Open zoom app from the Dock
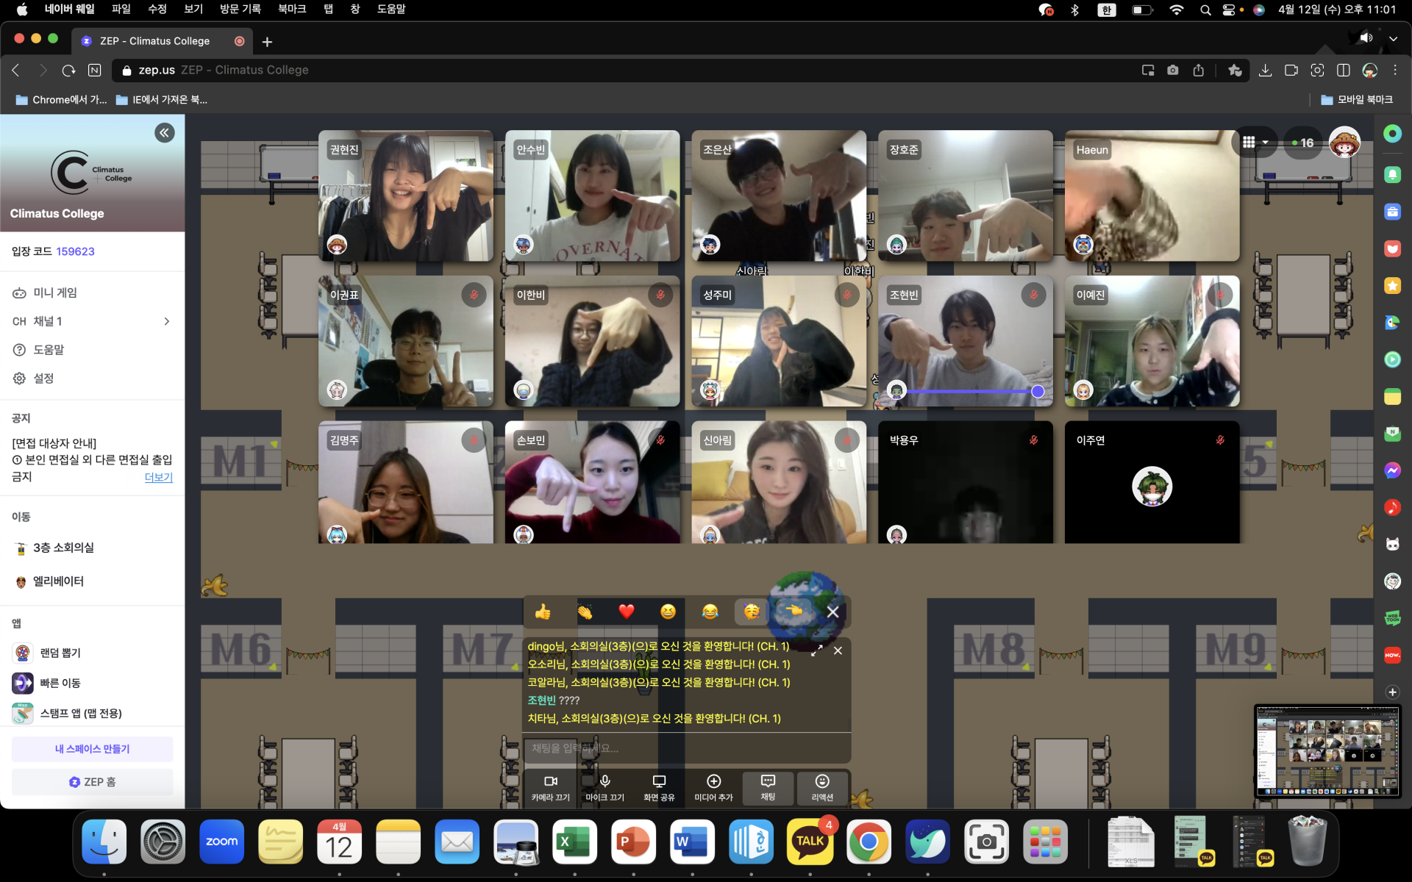 coord(221,842)
